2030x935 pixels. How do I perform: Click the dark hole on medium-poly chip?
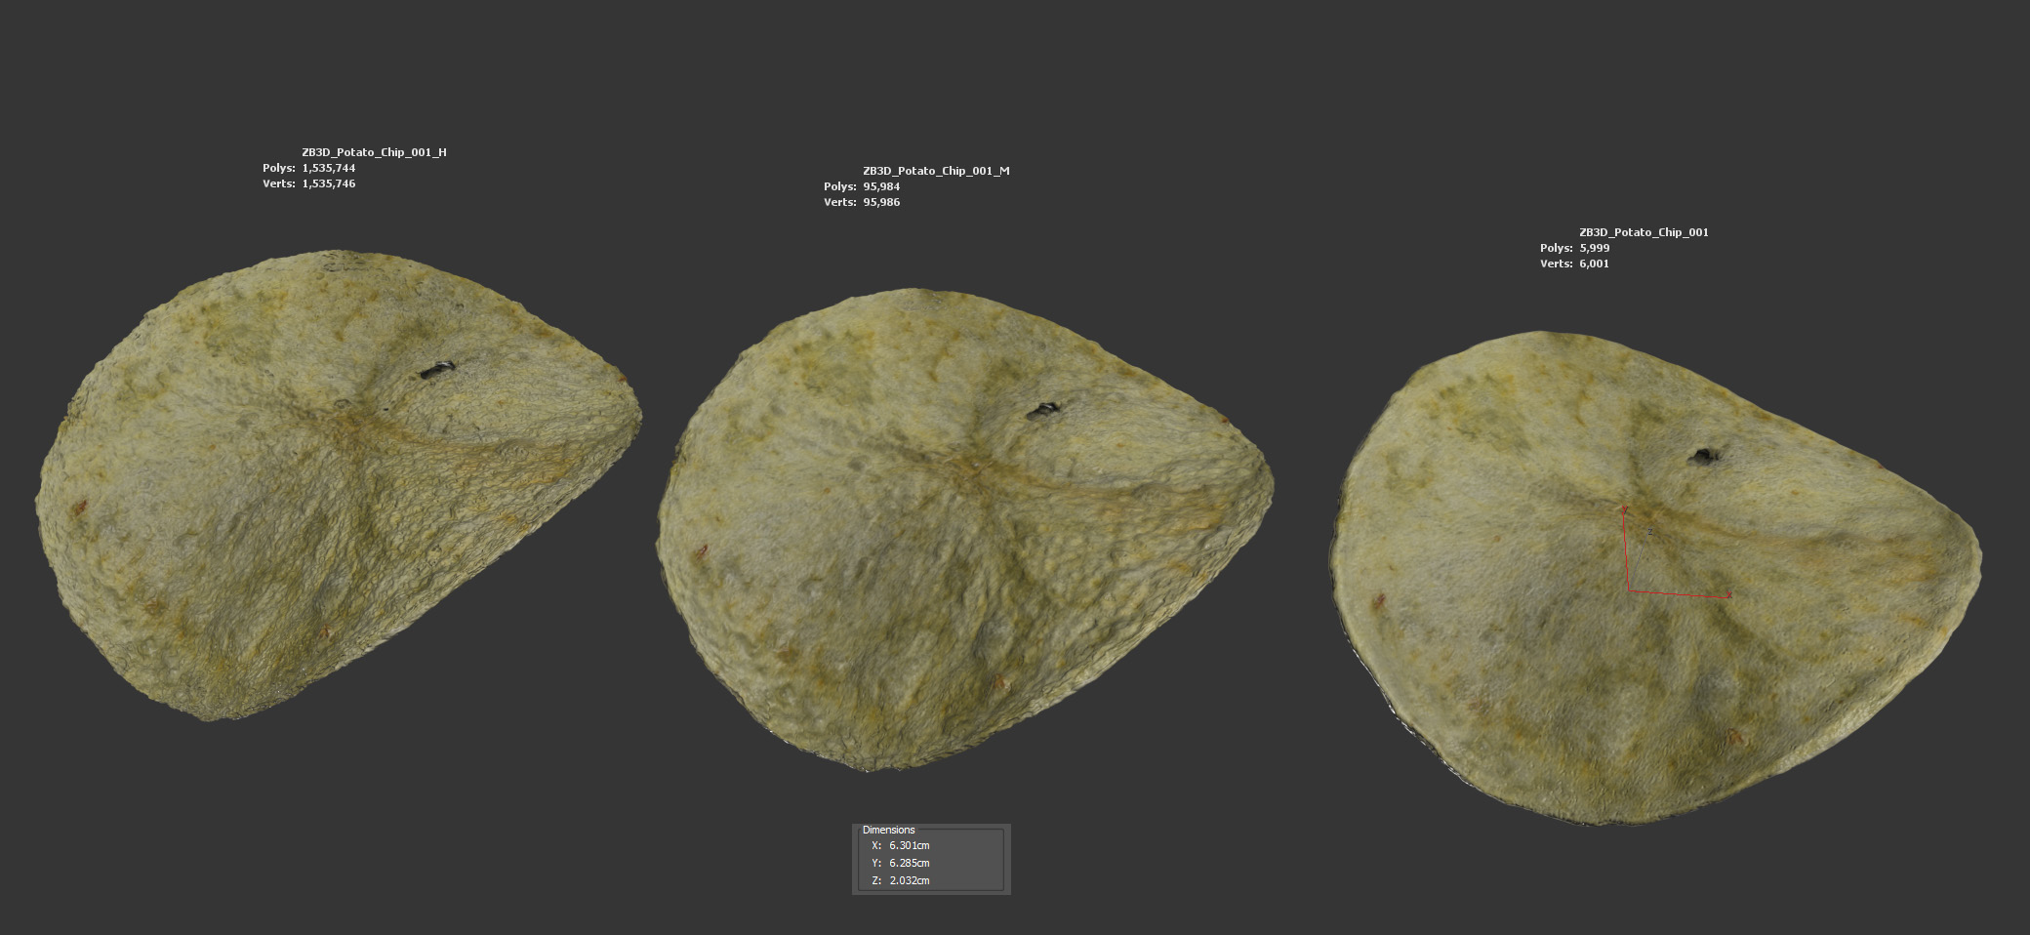click(1043, 411)
